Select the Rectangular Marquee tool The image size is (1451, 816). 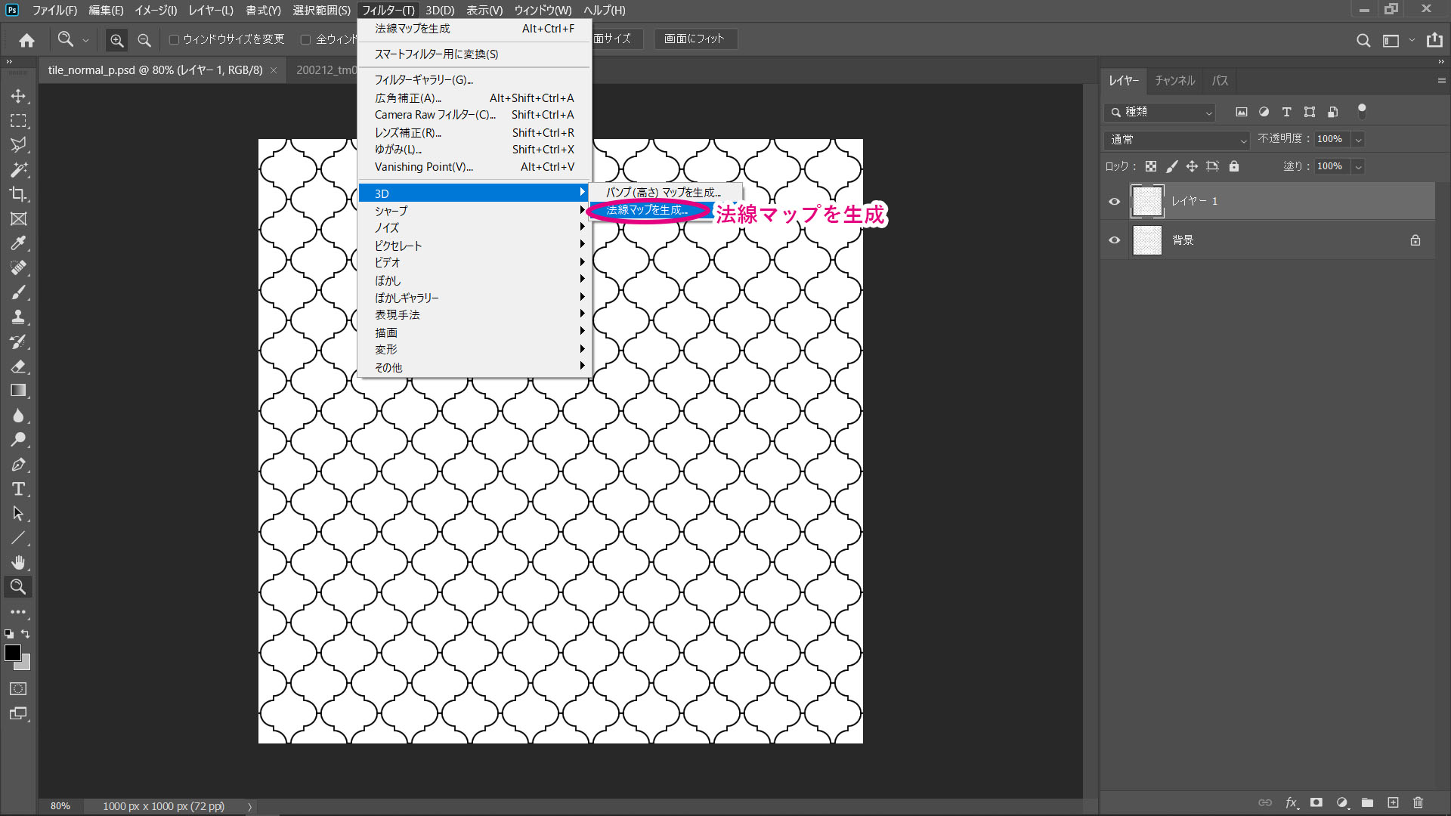point(18,121)
